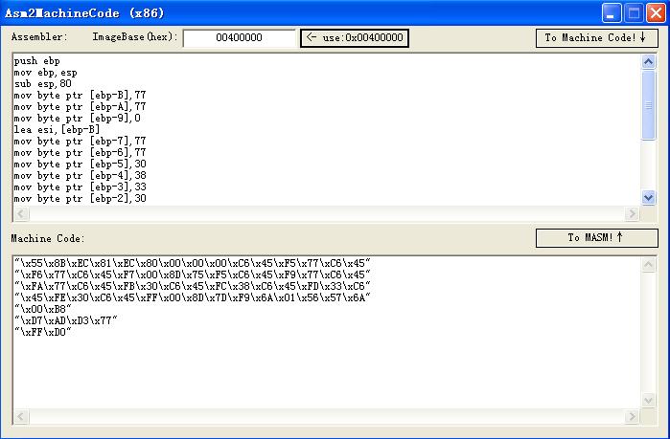Click the machine code line starting \xFA\x77\xC6

tap(193, 286)
